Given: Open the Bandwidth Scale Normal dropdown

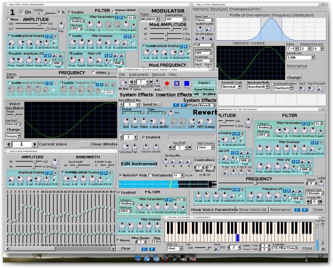Looking at the screenshot, I should click(x=231, y=86).
